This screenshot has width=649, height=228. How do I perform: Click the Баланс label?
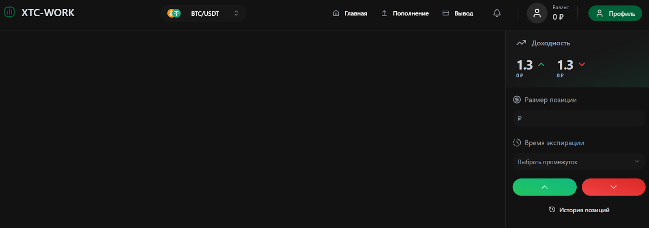[561, 7]
